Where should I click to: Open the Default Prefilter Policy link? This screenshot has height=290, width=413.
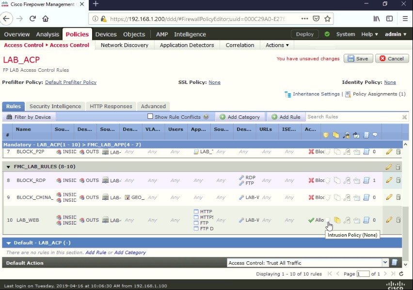pyautogui.click(x=70, y=82)
